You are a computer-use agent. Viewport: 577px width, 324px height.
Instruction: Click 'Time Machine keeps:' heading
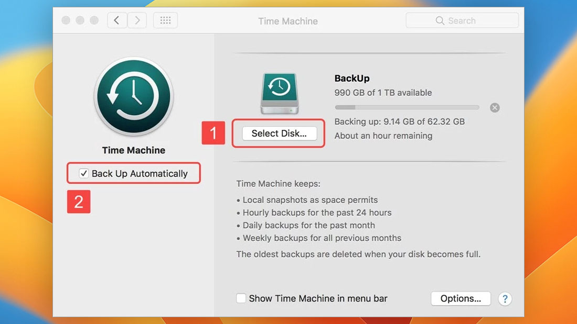[278, 184]
